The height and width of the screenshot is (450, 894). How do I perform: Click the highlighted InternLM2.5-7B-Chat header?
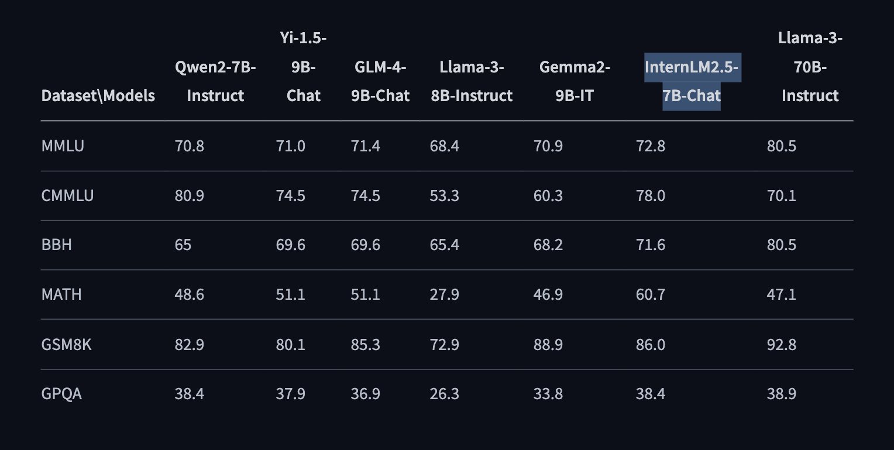pyautogui.click(x=692, y=82)
